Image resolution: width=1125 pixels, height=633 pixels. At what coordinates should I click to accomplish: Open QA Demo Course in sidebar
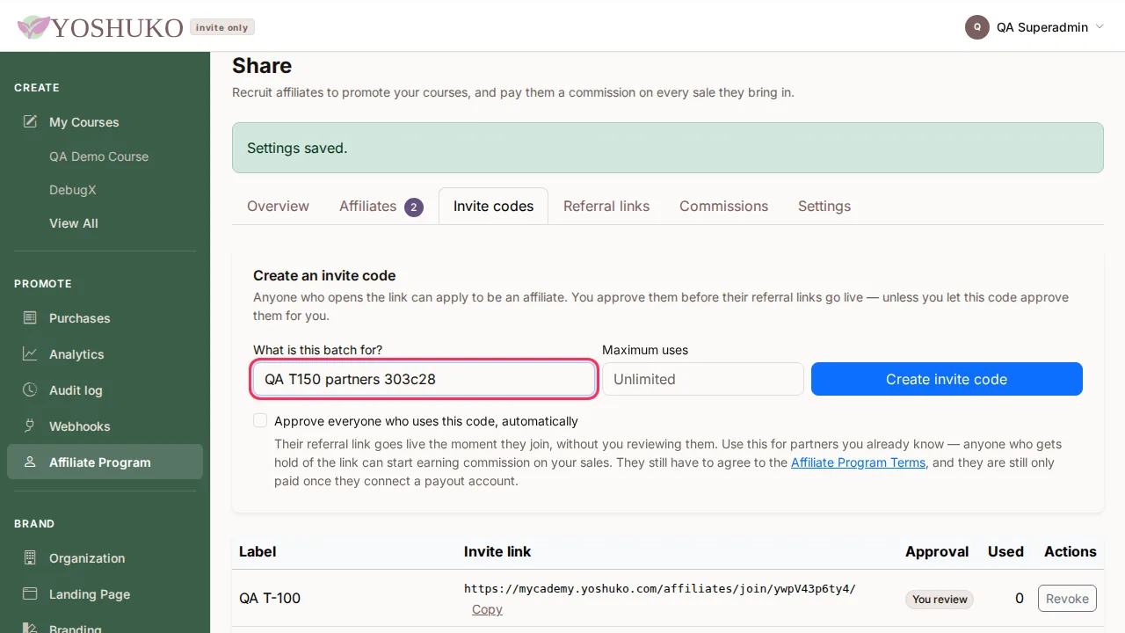coord(98,156)
